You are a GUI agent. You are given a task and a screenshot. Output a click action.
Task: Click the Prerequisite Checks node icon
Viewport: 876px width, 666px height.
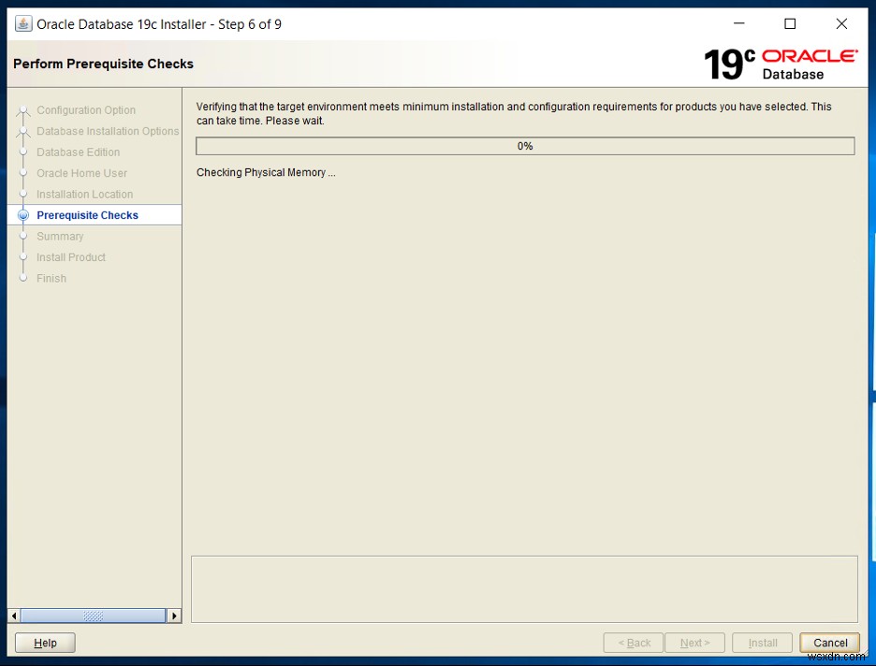(22, 214)
